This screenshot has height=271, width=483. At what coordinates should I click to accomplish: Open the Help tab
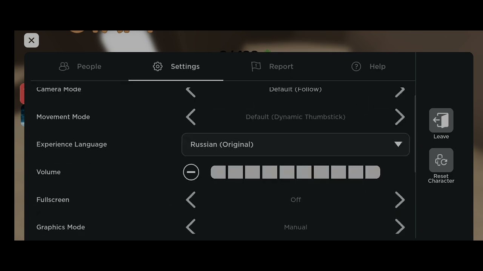point(368,67)
